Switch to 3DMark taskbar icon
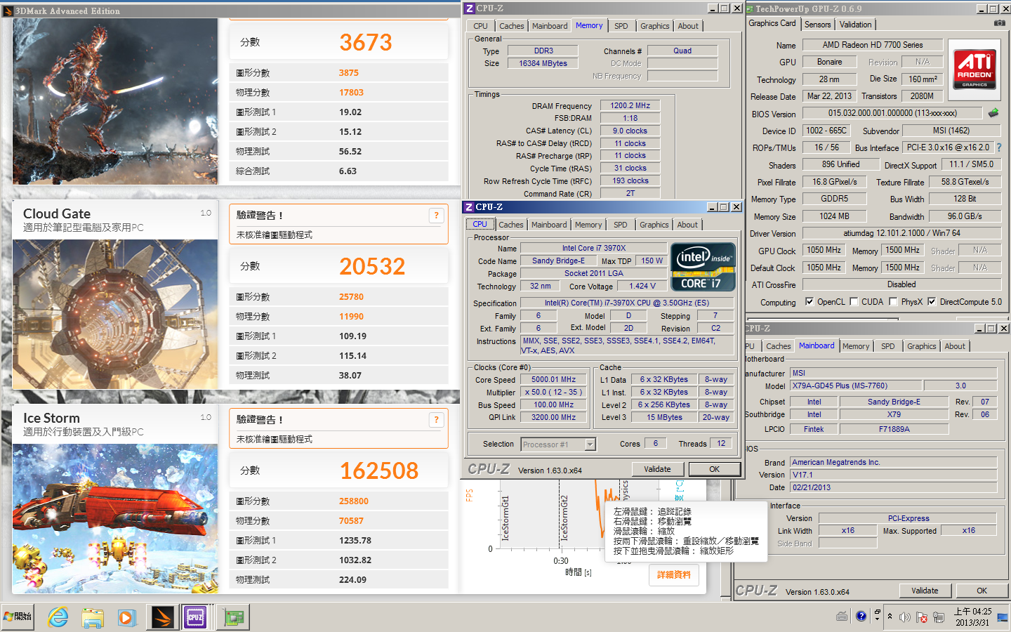Screen dimensions: 1011x632 162,617
